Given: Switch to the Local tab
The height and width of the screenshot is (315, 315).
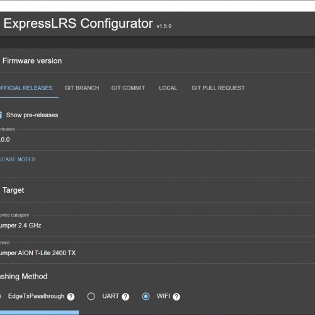Looking at the screenshot, I should coord(168,88).
